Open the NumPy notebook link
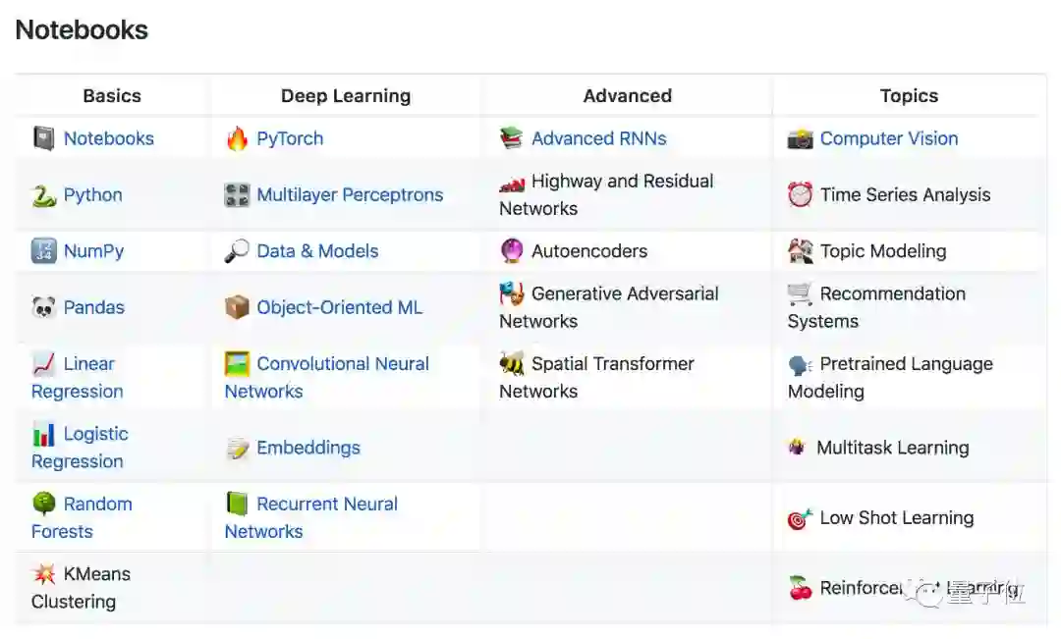Image resolution: width=1061 pixels, height=639 pixels. pyautogui.click(x=93, y=251)
